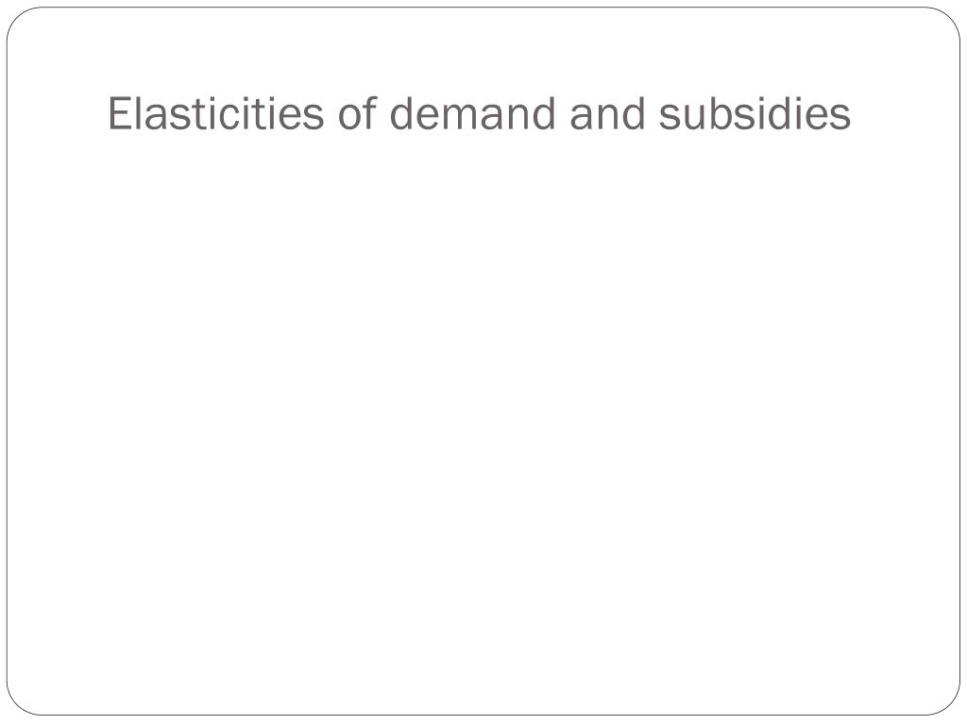967x725 pixels.
Task: Click the right edge of the slide border
Action: coord(960,362)
